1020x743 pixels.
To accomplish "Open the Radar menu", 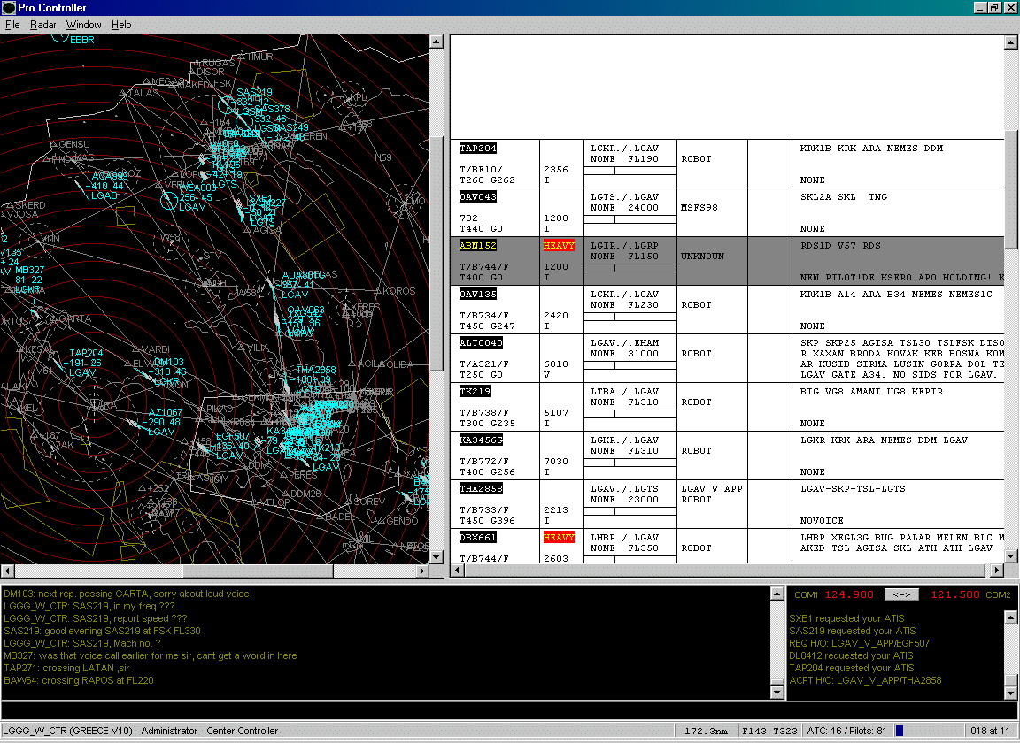I will tap(42, 25).
